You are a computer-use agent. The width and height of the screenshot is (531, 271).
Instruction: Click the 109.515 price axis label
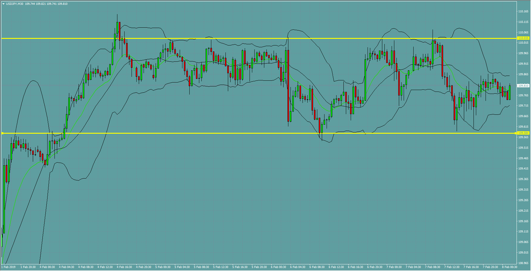pos(523,148)
